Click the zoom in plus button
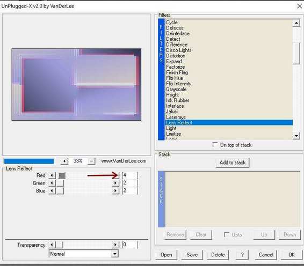 click(x=64, y=161)
